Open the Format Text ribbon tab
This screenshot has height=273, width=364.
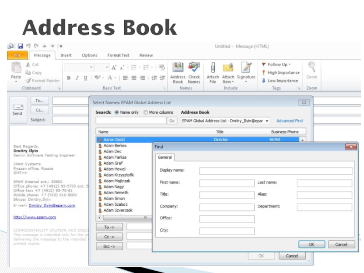(118, 56)
